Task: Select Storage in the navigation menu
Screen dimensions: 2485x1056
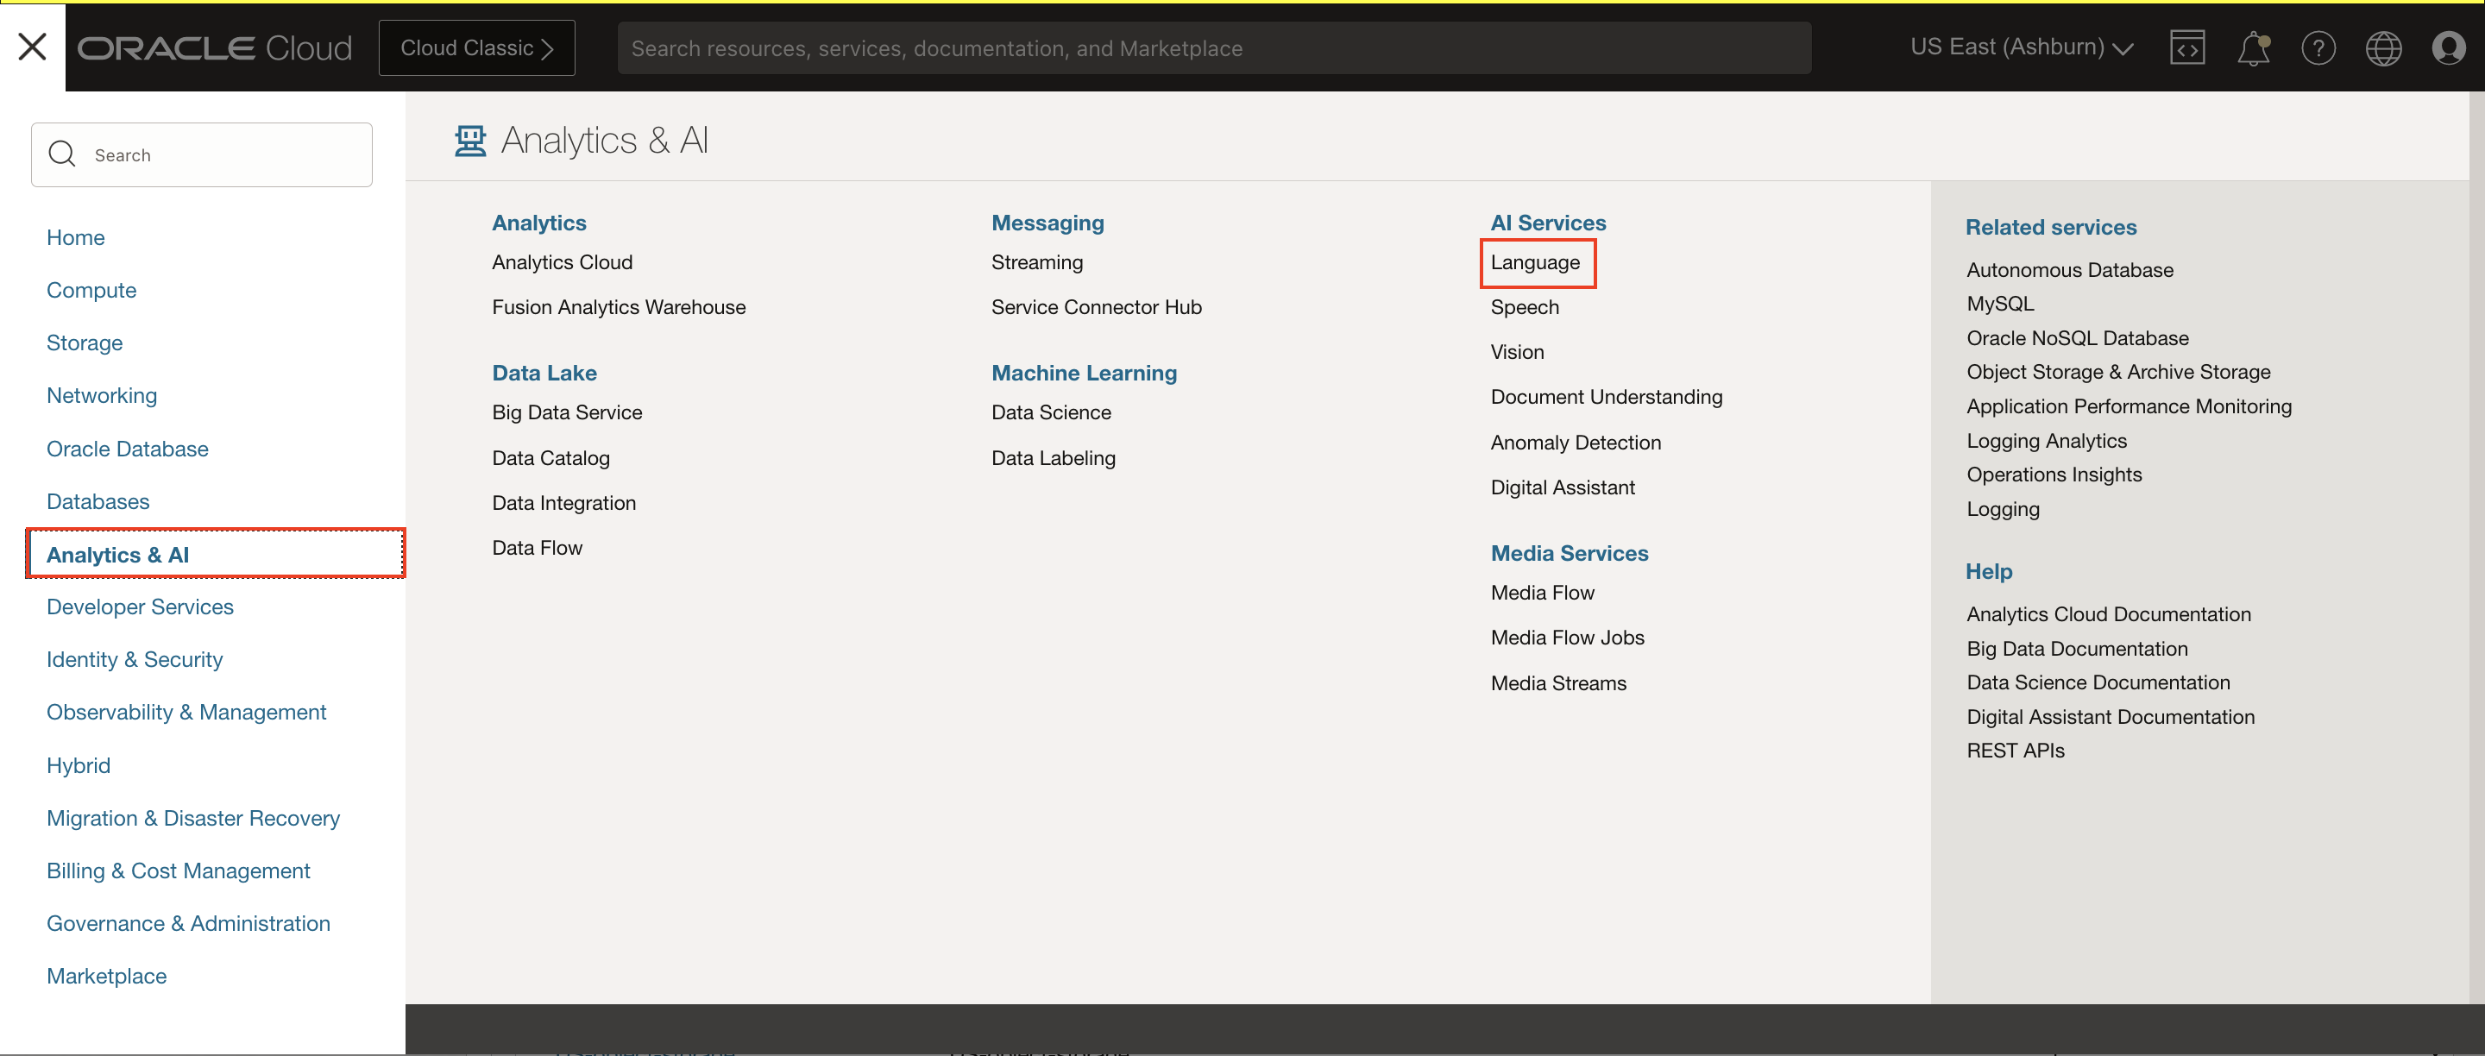Action: 85,343
